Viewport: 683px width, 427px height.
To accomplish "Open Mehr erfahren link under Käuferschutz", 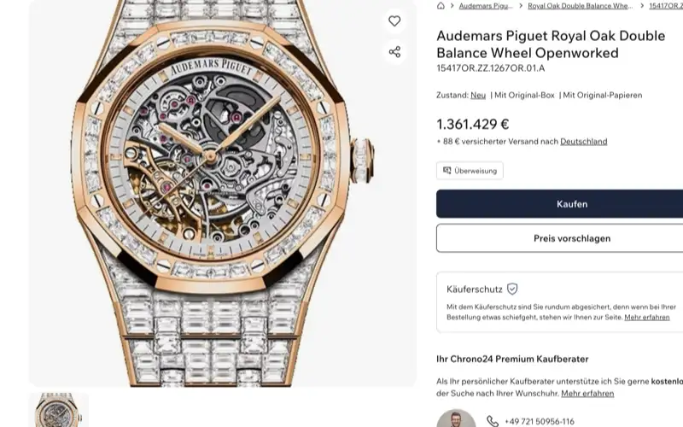I will [647, 317].
